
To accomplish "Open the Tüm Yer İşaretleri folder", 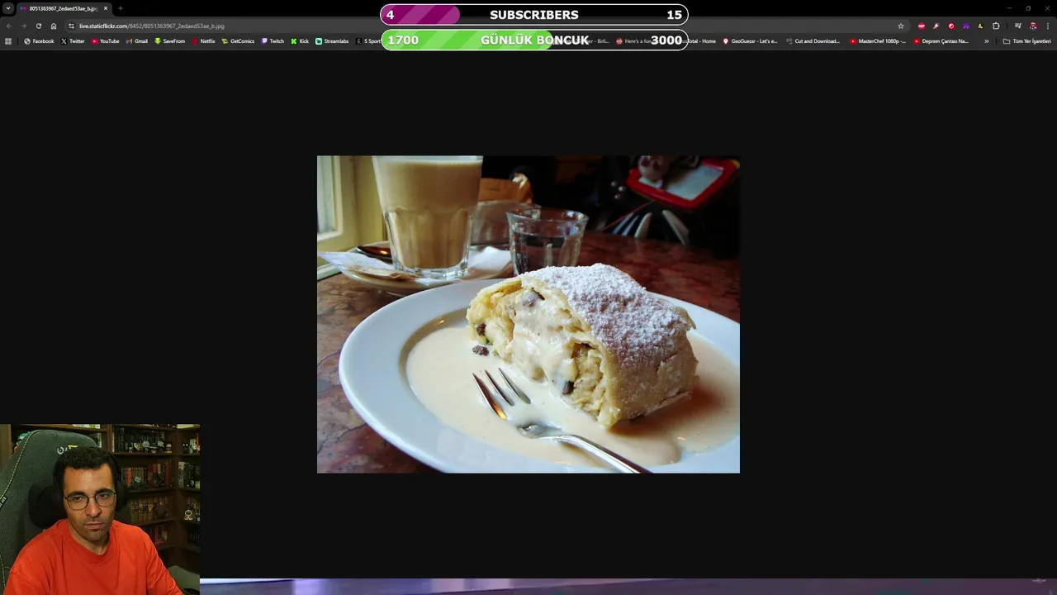I will (1026, 40).
